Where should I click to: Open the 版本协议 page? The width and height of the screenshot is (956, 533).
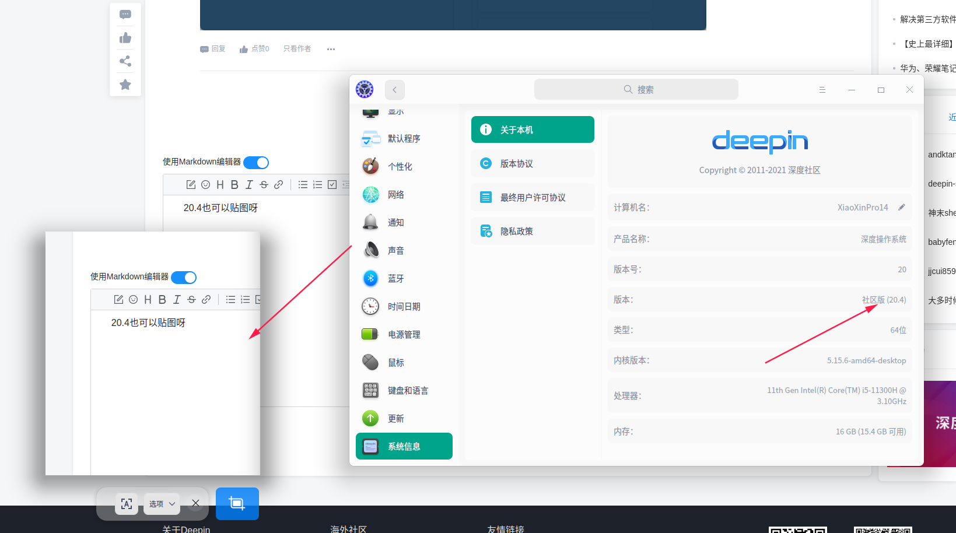point(533,163)
